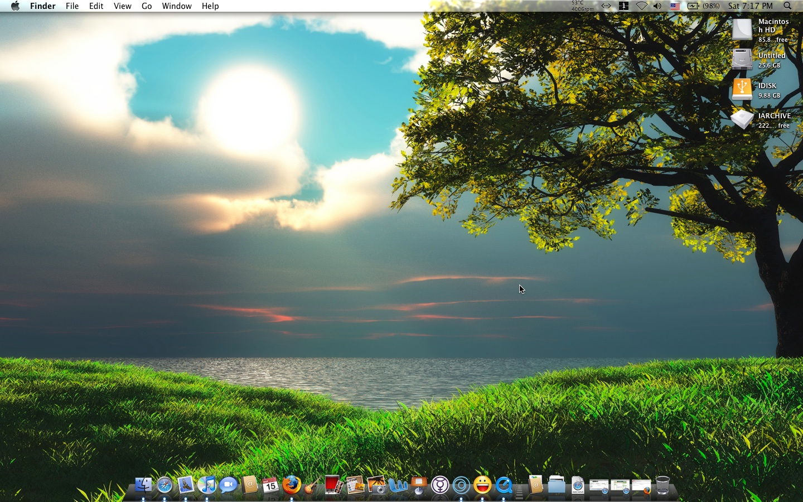
Task: Click the Sat 7:17 PM clock
Action: click(x=751, y=6)
